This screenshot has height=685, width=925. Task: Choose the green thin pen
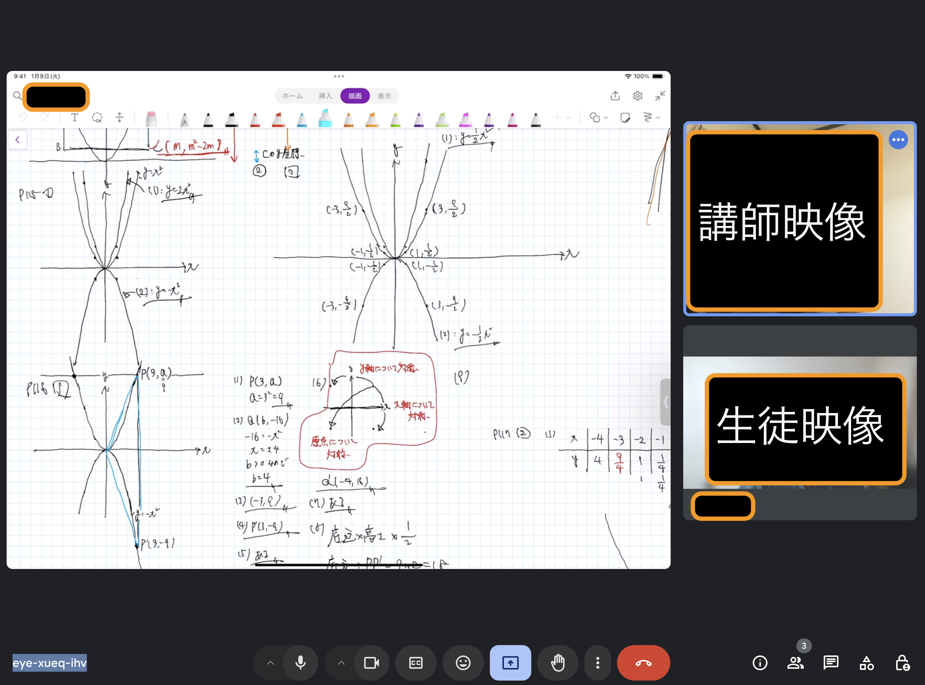[396, 119]
